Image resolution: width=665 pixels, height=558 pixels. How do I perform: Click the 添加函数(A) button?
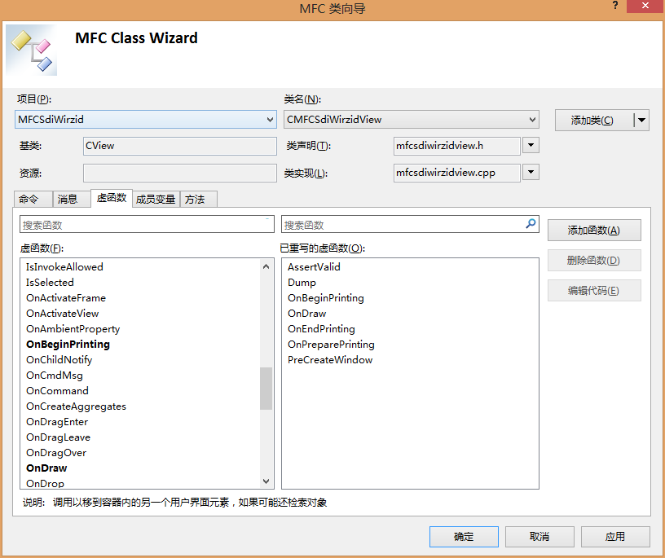pos(594,231)
